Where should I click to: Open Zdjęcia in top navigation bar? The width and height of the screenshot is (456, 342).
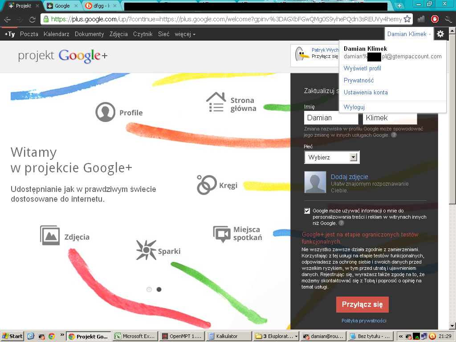(x=118, y=34)
